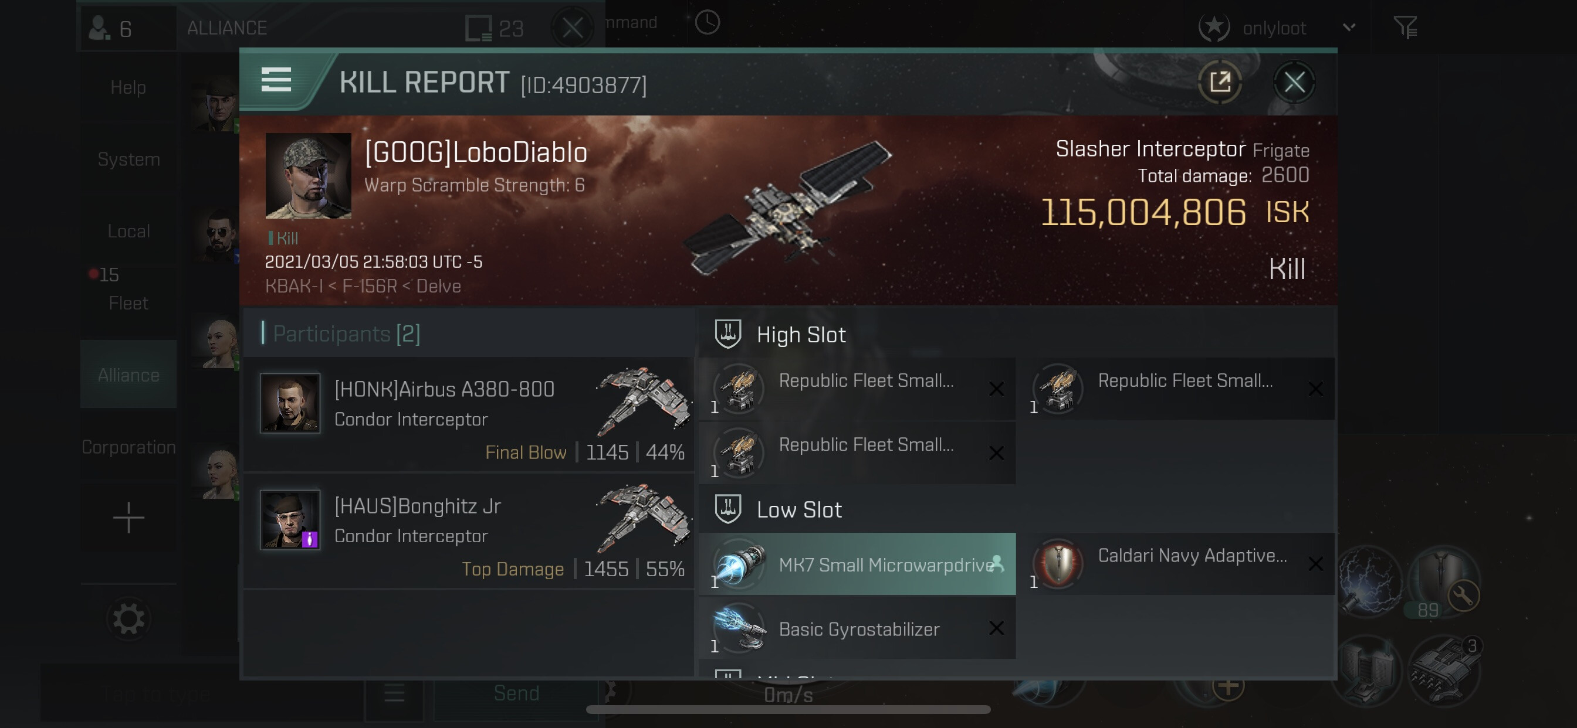Screen dimensions: 1577x728
Task: Add a new chat channel with plus icon
Action: 128,518
